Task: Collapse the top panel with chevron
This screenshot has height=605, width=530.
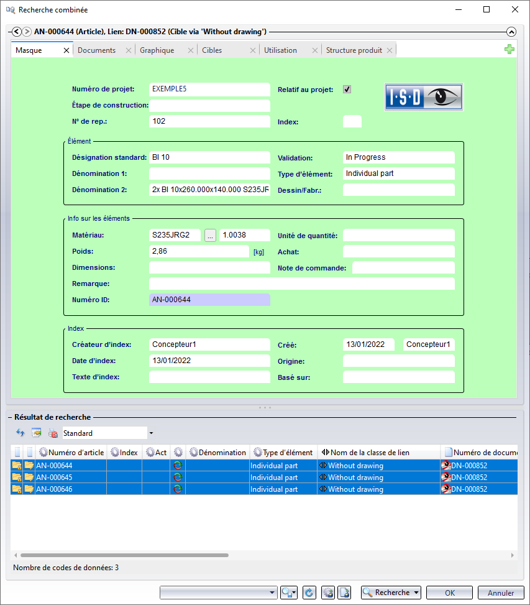Action: click(x=511, y=32)
